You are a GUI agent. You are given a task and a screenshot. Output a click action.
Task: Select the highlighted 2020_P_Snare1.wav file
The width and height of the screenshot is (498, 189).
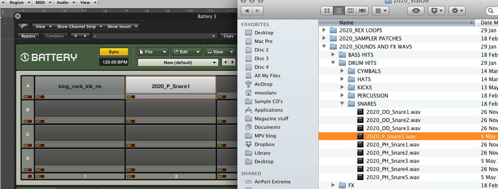[x=408, y=136]
